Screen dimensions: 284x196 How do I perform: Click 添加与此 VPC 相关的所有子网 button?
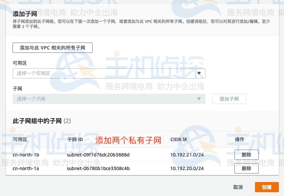[x=53, y=48]
